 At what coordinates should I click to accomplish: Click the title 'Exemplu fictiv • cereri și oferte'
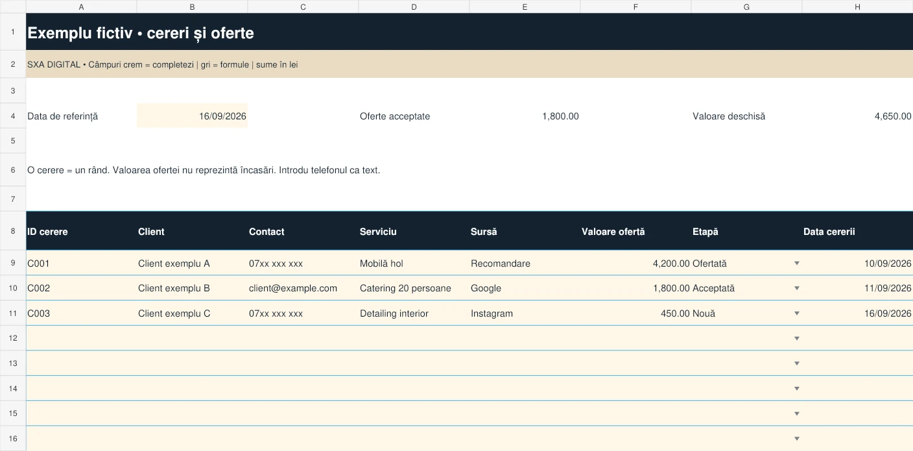pos(141,33)
